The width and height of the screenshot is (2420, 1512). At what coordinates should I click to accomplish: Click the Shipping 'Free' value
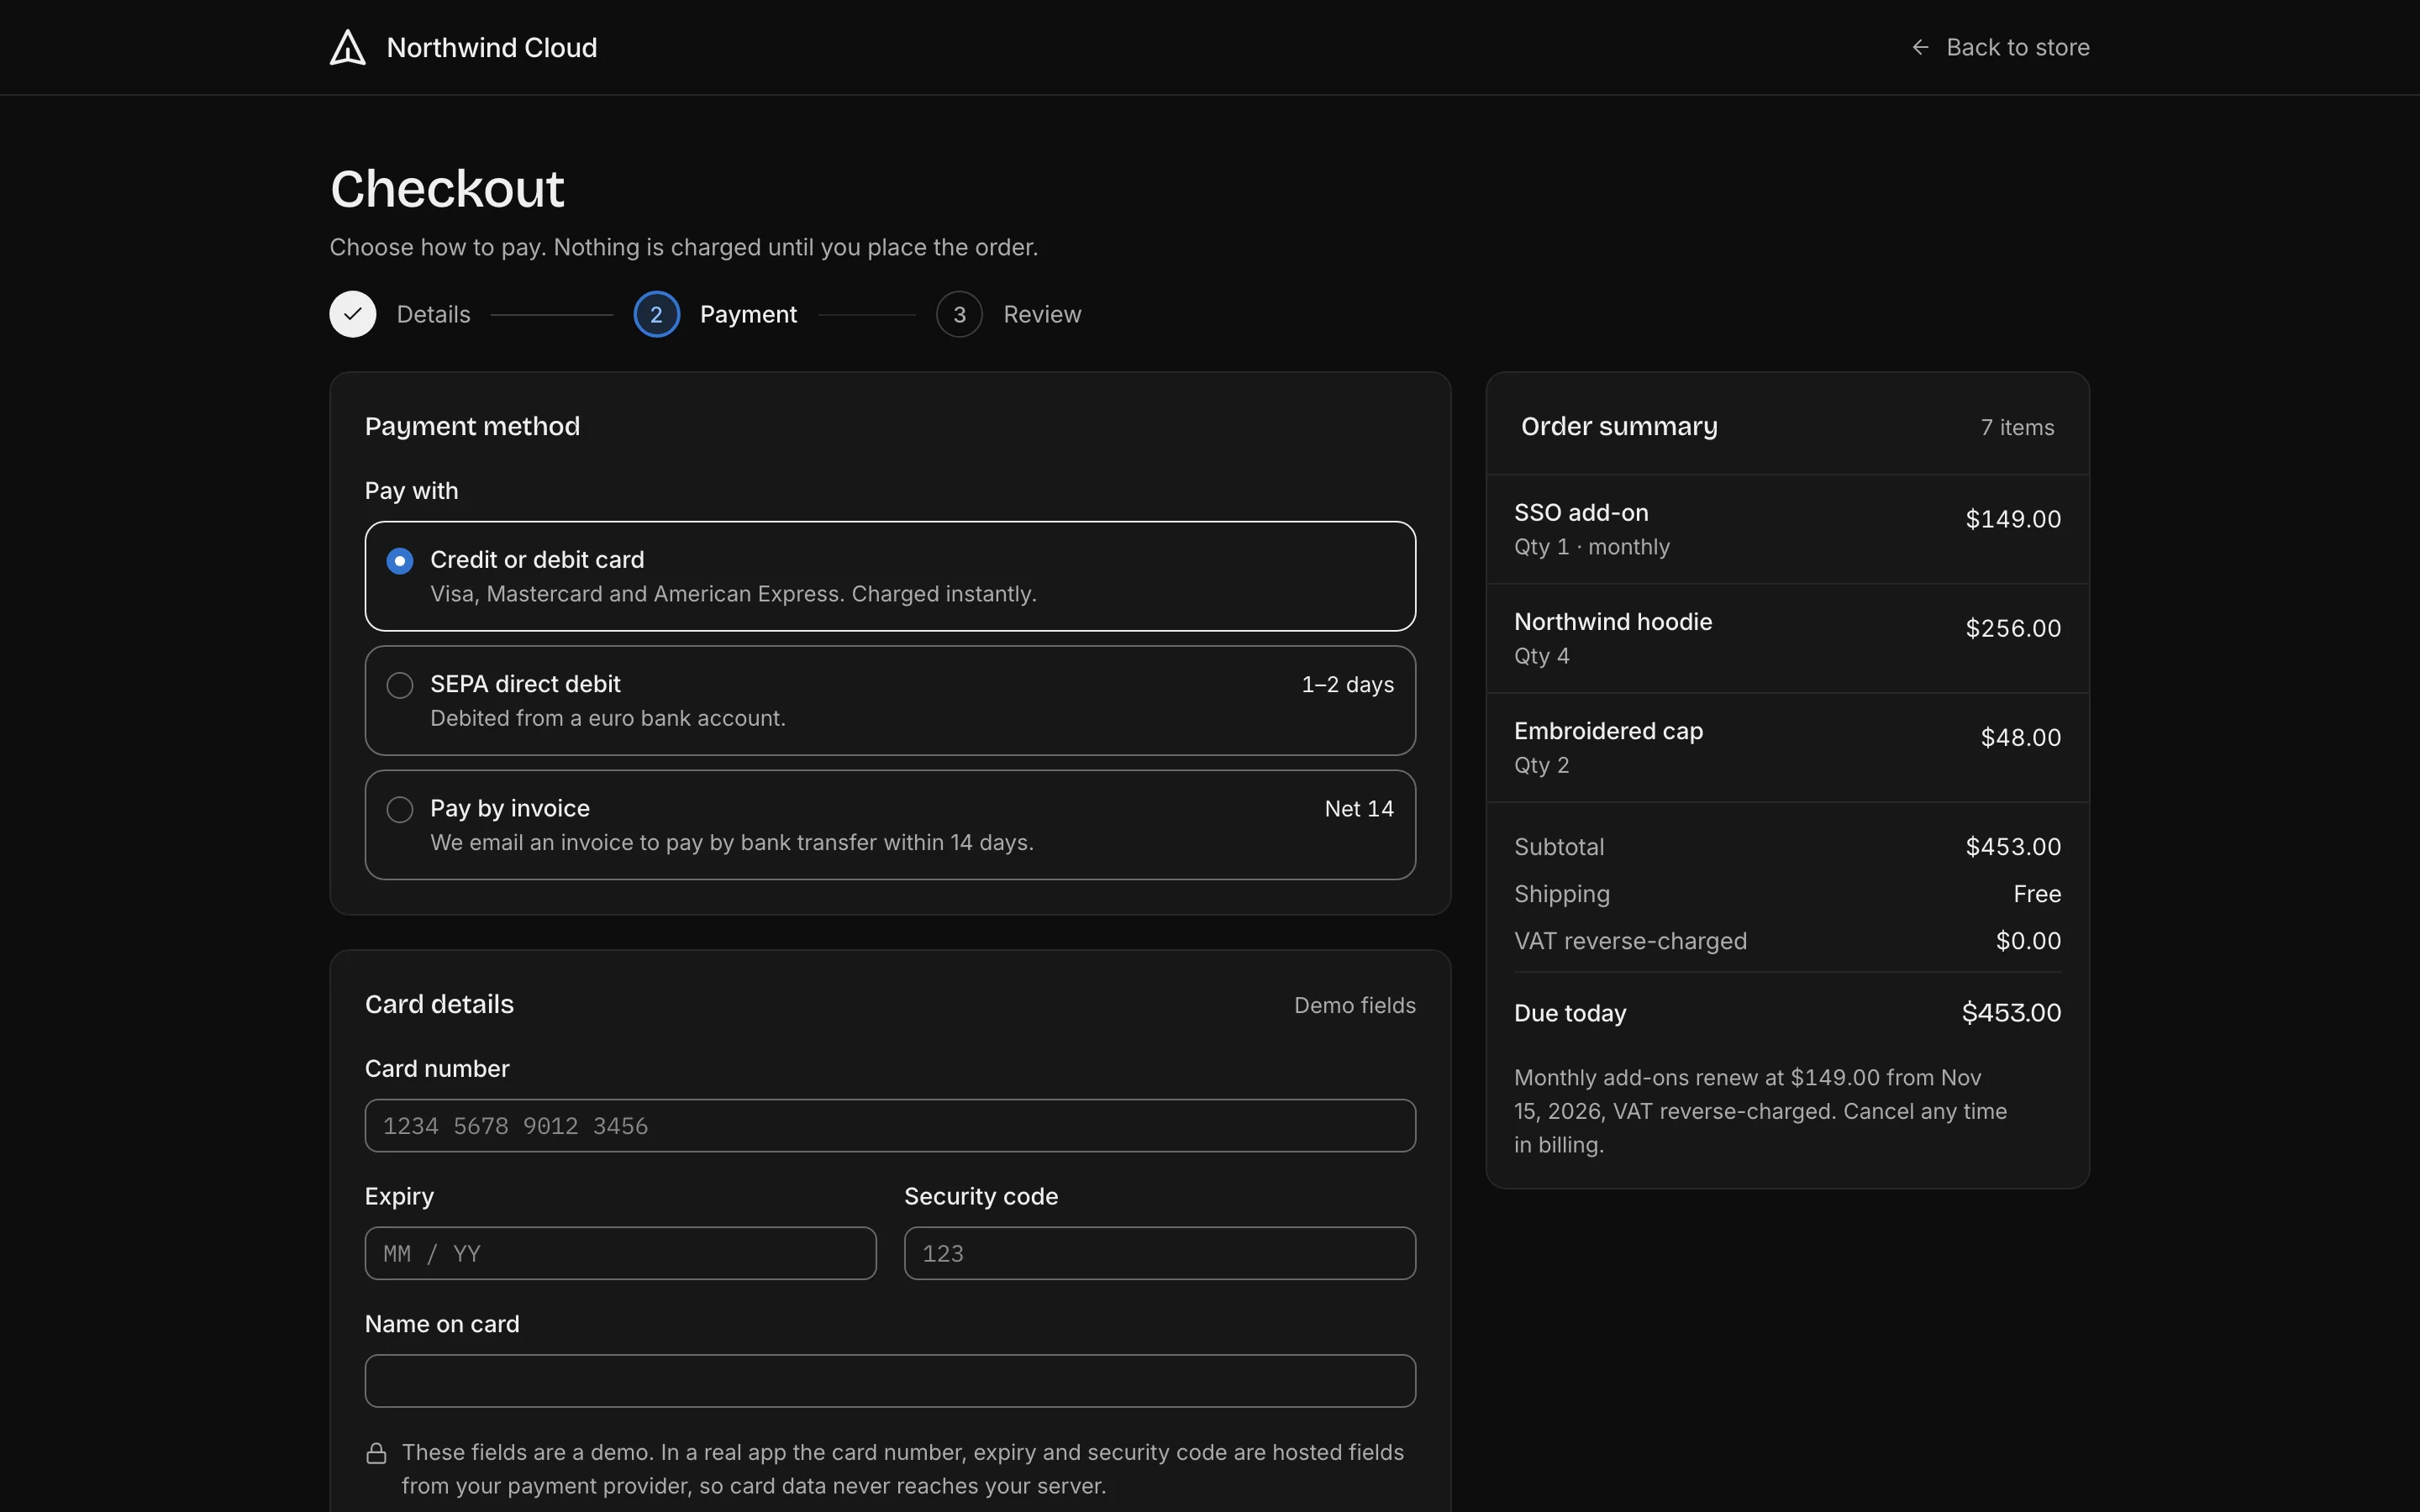[x=2037, y=894]
